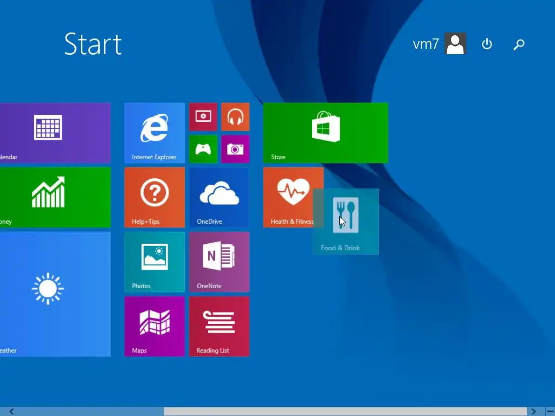Click the zoom-out minus button in corner
This screenshot has height=416, width=555.
pyautogui.click(x=550, y=412)
